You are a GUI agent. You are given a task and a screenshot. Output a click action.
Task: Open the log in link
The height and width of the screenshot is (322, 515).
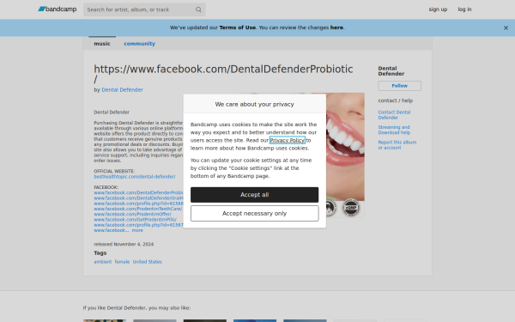tap(464, 9)
